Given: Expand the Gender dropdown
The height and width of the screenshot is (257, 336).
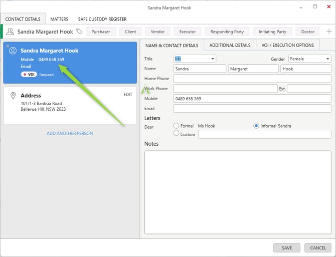Looking at the screenshot, I should 327,59.
